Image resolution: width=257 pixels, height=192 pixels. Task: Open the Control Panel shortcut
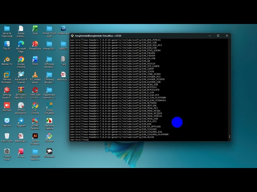pyautogui.click(x=7, y=154)
